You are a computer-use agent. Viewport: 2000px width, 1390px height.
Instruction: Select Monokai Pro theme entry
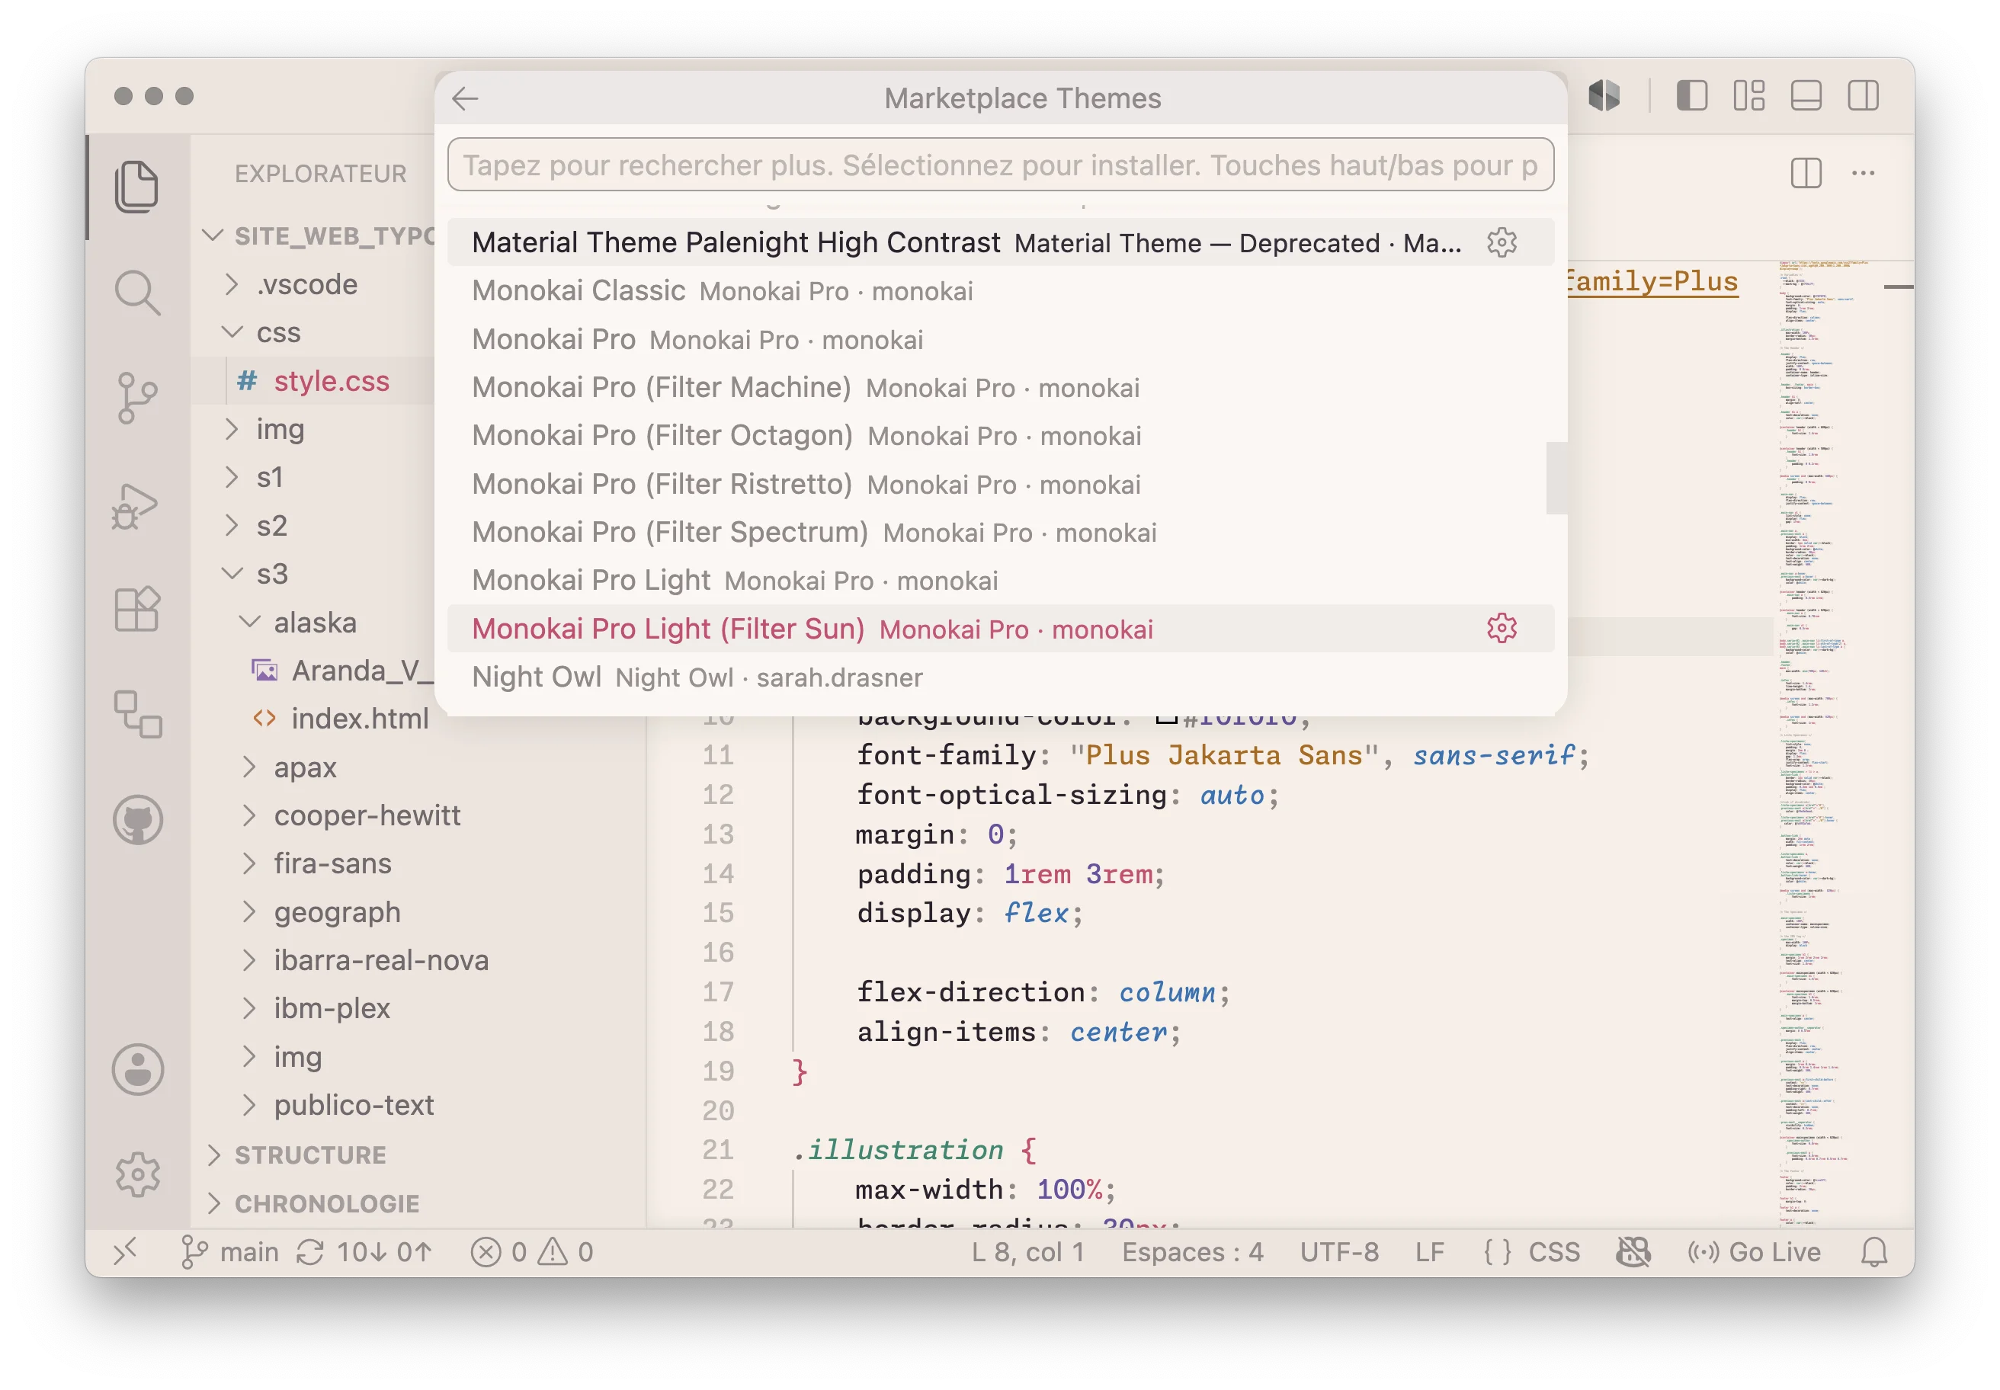pyautogui.click(x=1000, y=339)
